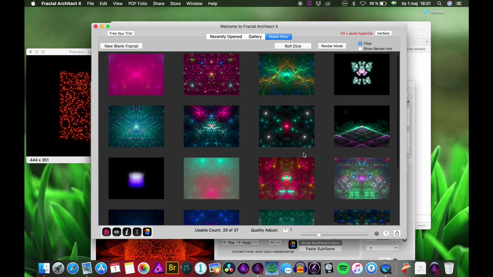Viewport: 493px width, 277px height.
Task: Open the info icon in bottom toolbar
Action: pyautogui.click(x=127, y=232)
